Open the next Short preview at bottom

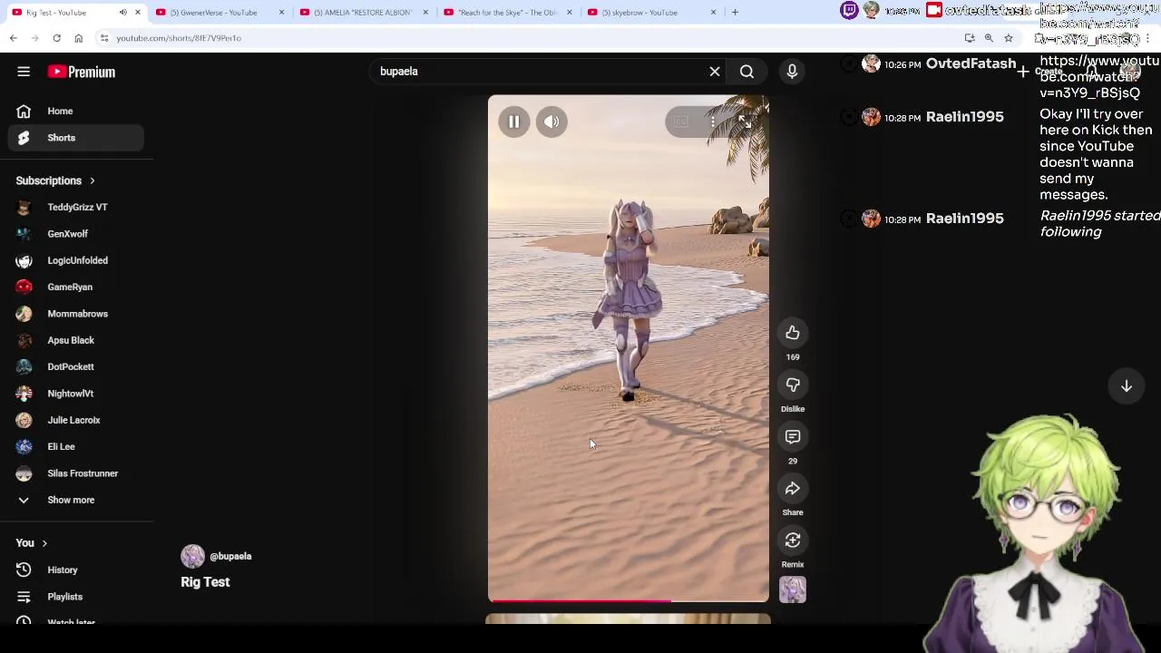[628, 619]
